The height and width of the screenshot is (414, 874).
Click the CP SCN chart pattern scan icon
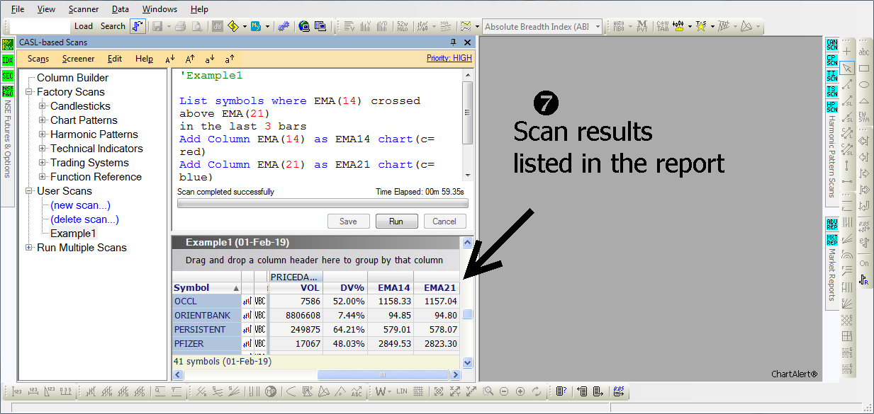[831, 60]
